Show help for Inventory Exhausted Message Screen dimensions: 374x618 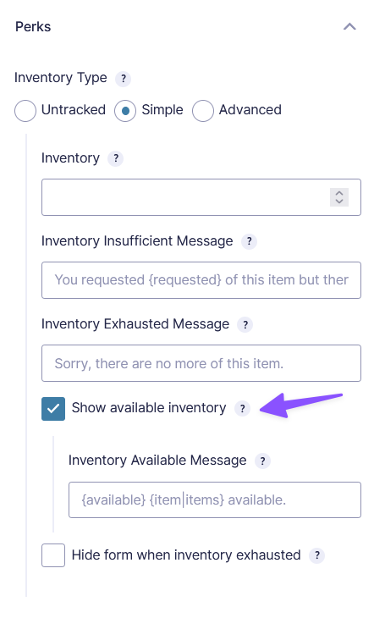245,325
